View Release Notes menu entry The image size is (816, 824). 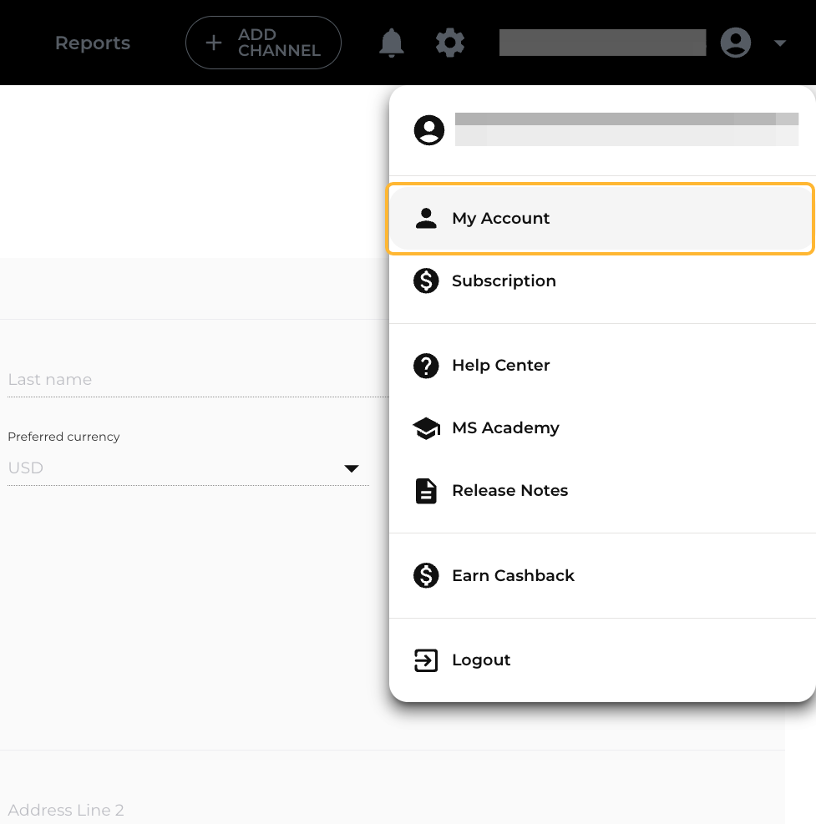(x=602, y=490)
